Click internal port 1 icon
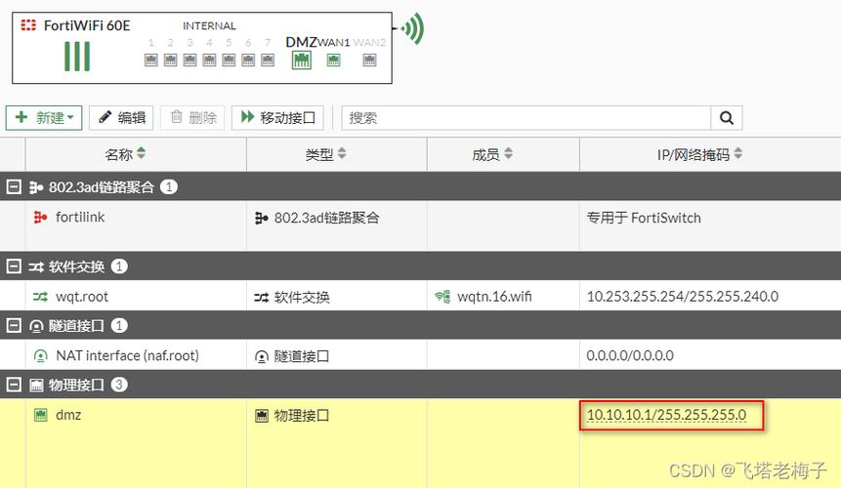The height and width of the screenshot is (488, 841). 151,60
